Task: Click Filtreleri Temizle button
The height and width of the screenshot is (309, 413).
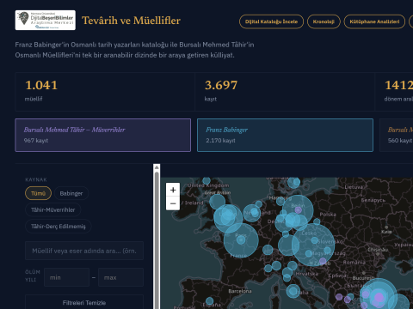Action: (84, 302)
